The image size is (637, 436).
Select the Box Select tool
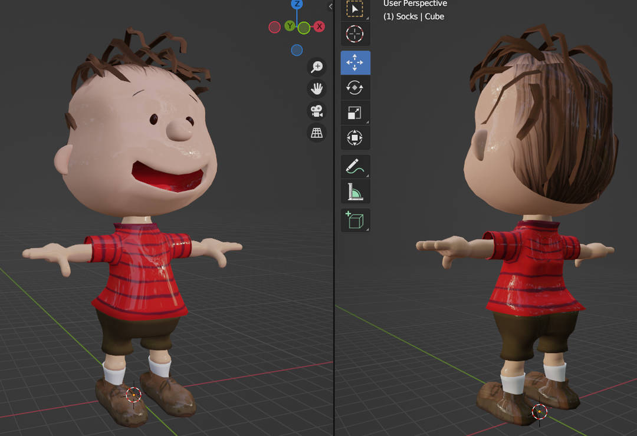[354, 9]
